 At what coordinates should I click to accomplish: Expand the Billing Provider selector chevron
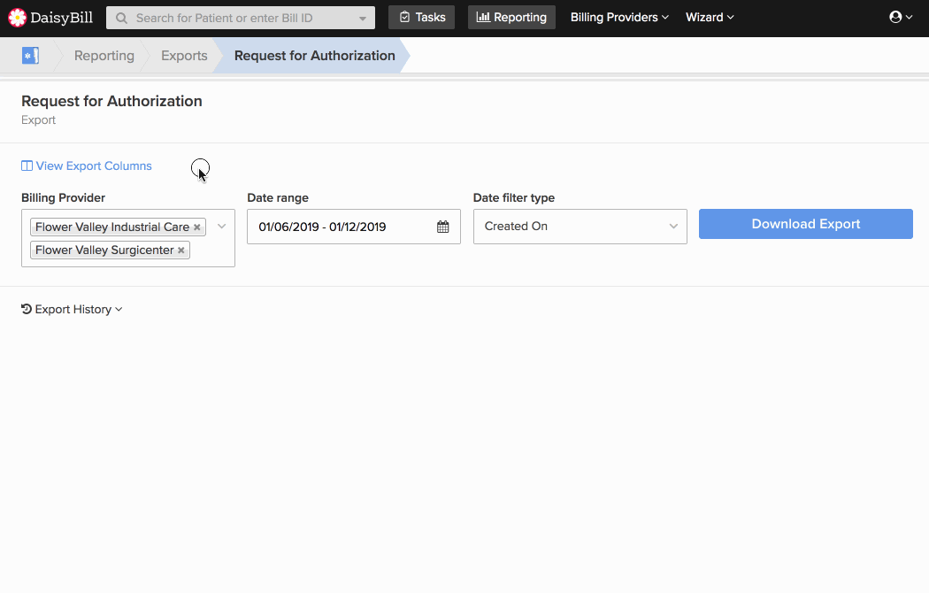pyautogui.click(x=221, y=227)
